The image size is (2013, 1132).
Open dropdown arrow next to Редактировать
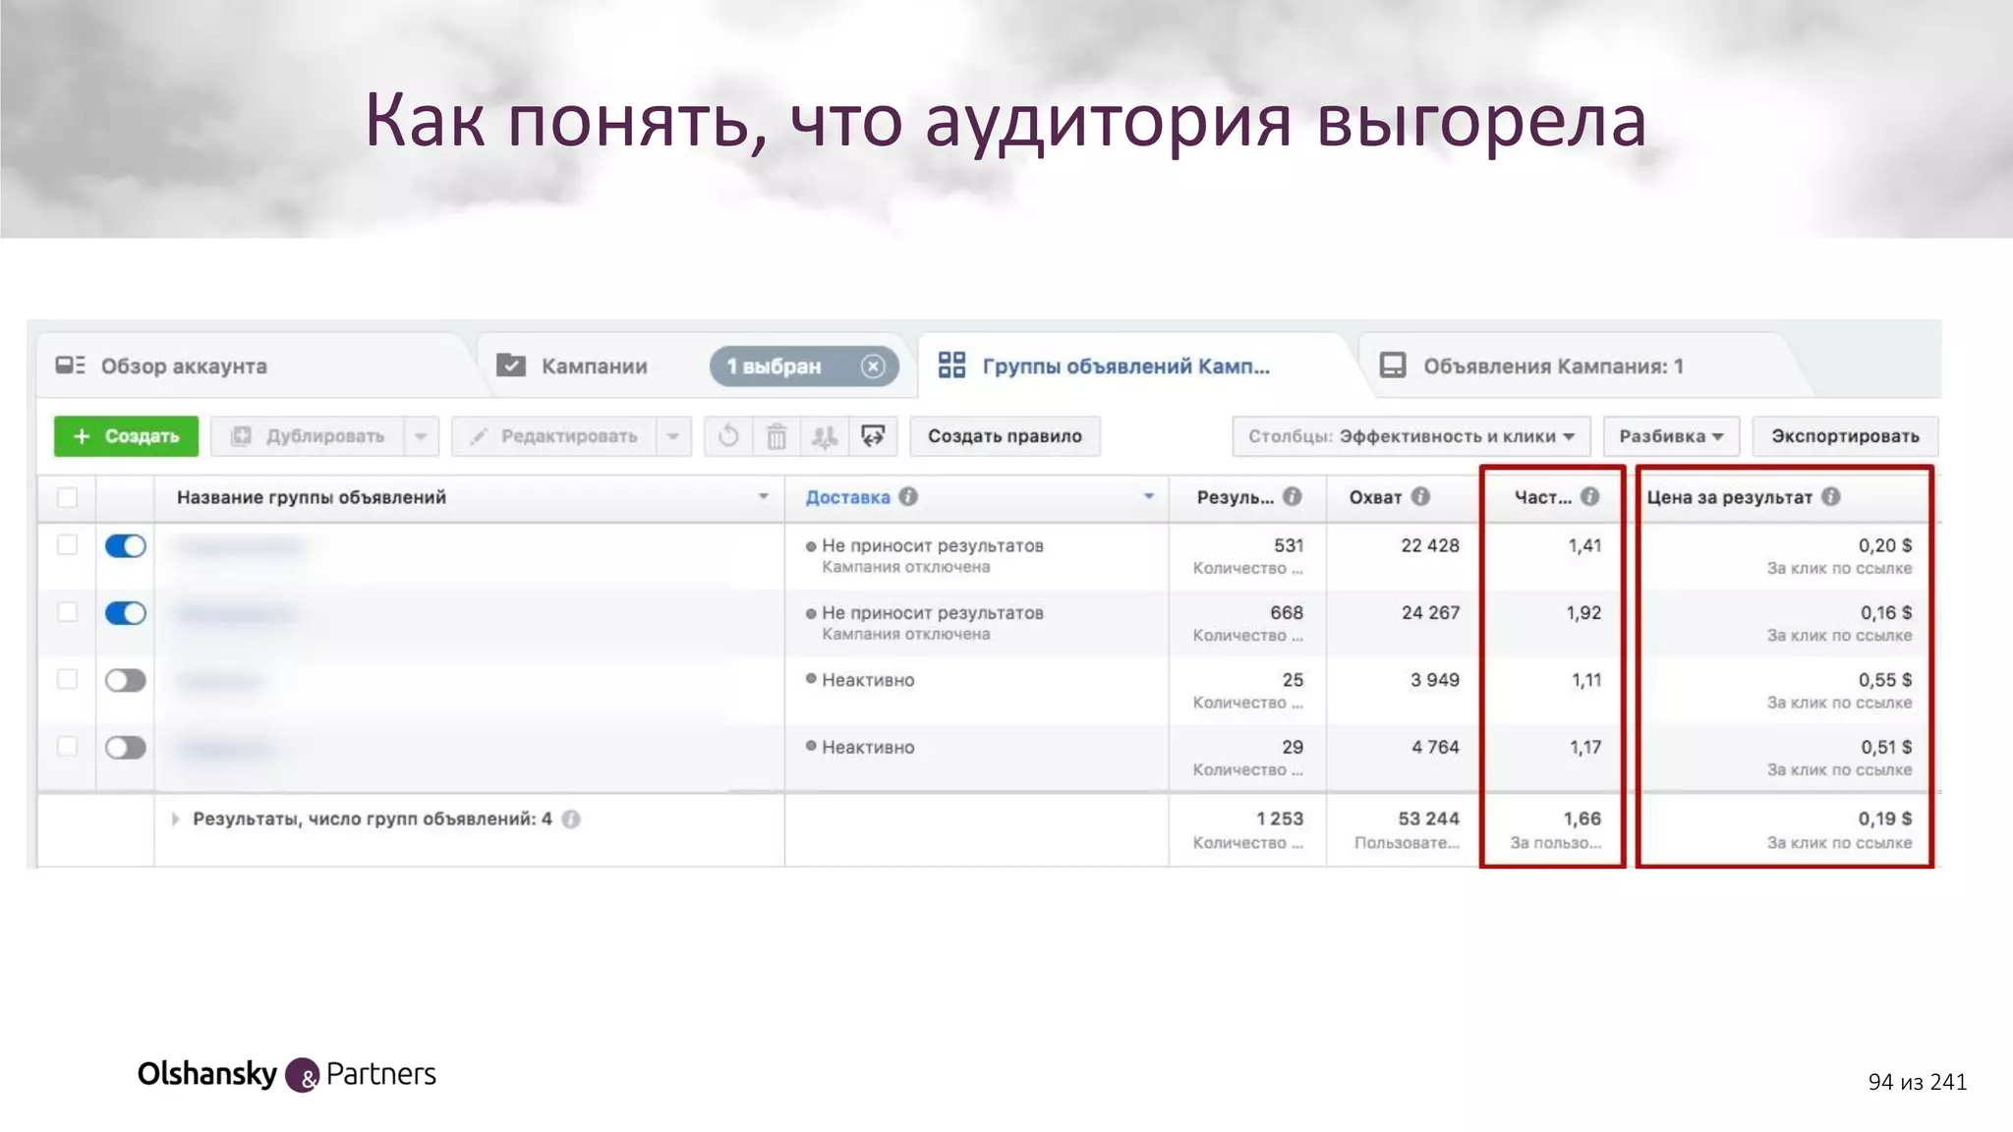(x=673, y=436)
